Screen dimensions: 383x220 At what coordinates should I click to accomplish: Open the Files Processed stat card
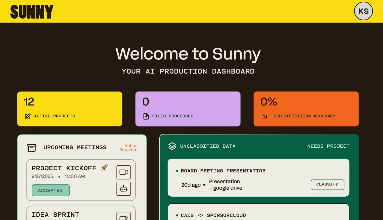(x=188, y=109)
